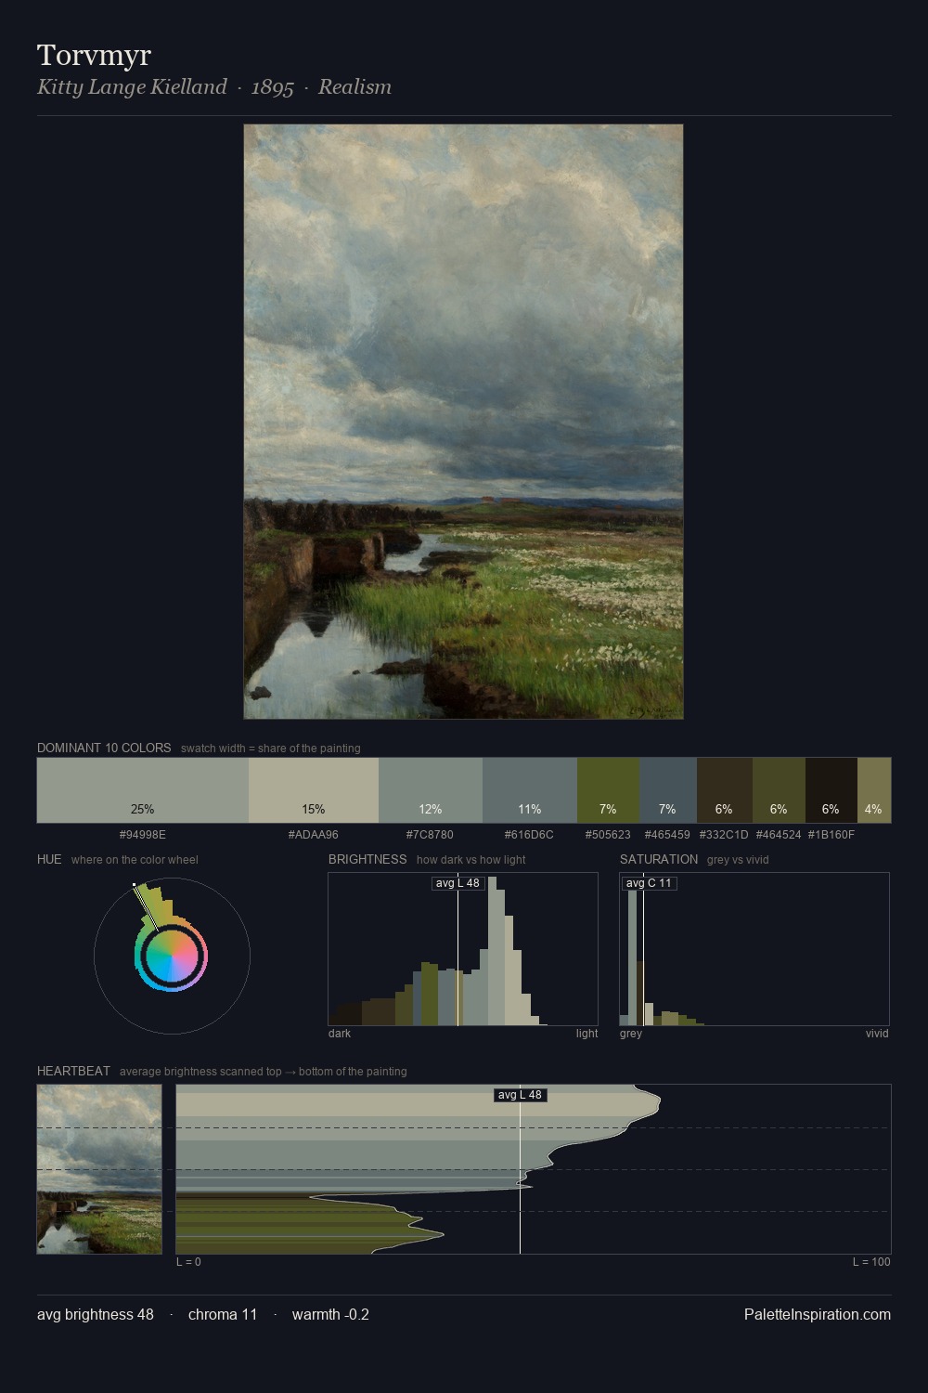Choose the #616D6C 11% swatch

pyautogui.click(x=530, y=790)
